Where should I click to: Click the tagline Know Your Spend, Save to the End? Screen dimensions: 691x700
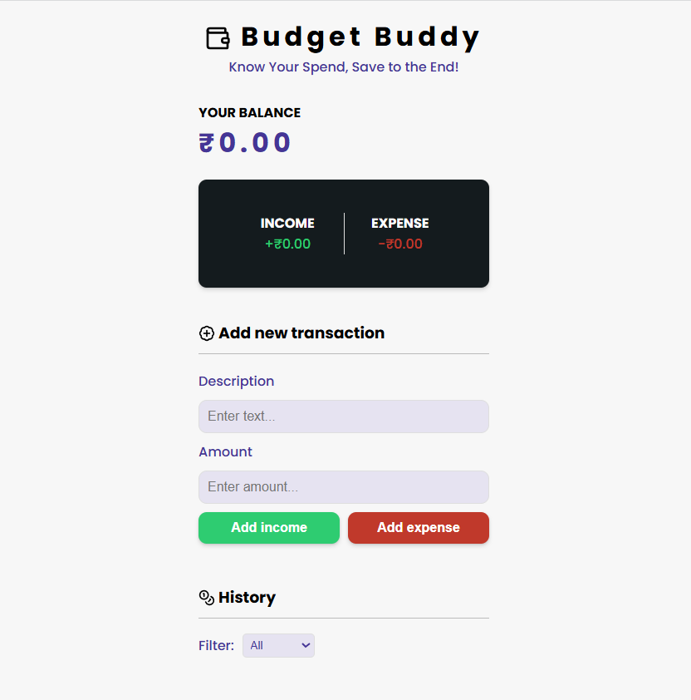345,67
